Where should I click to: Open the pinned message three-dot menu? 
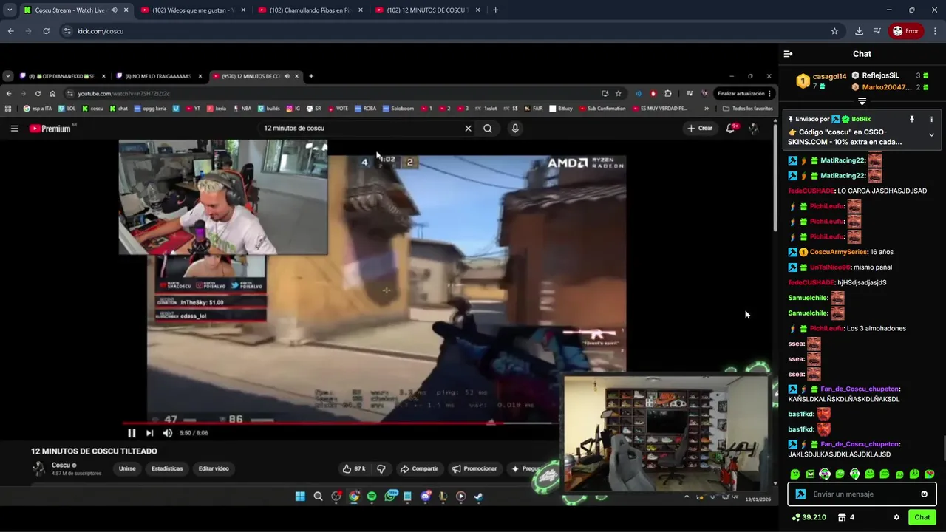pyautogui.click(x=931, y=119)
